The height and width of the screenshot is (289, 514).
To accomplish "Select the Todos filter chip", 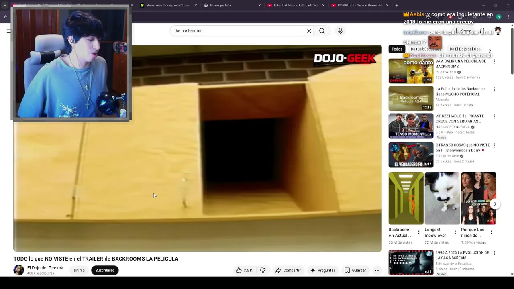I will click(397, 49).
